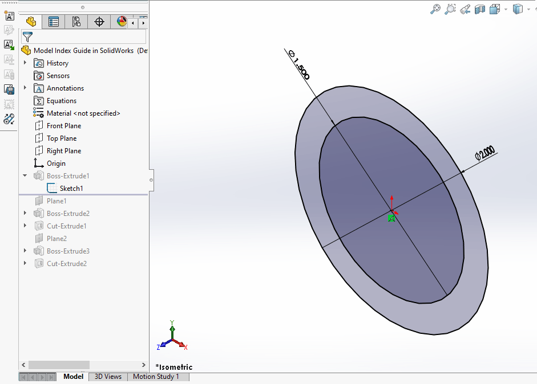Select the Zoom to Area tool
This screenshot has width=537, height=384.
[450, 9]
